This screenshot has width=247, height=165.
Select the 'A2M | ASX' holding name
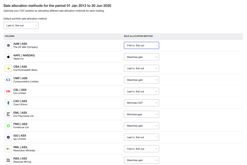pyautogui.click(x=20, y=44)
